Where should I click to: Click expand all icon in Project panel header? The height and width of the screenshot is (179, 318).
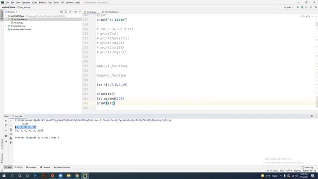(66, 12)
